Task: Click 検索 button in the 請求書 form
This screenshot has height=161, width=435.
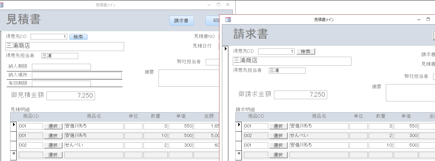Action: [306, 51]
